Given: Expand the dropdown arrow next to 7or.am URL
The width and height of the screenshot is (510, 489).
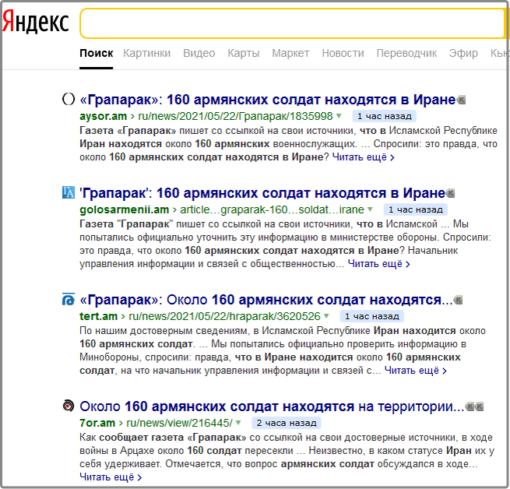Looking at the screenshot, I should [x=238, y=422].
